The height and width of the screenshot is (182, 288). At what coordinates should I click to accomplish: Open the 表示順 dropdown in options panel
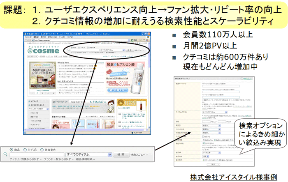tap(211, 153)
